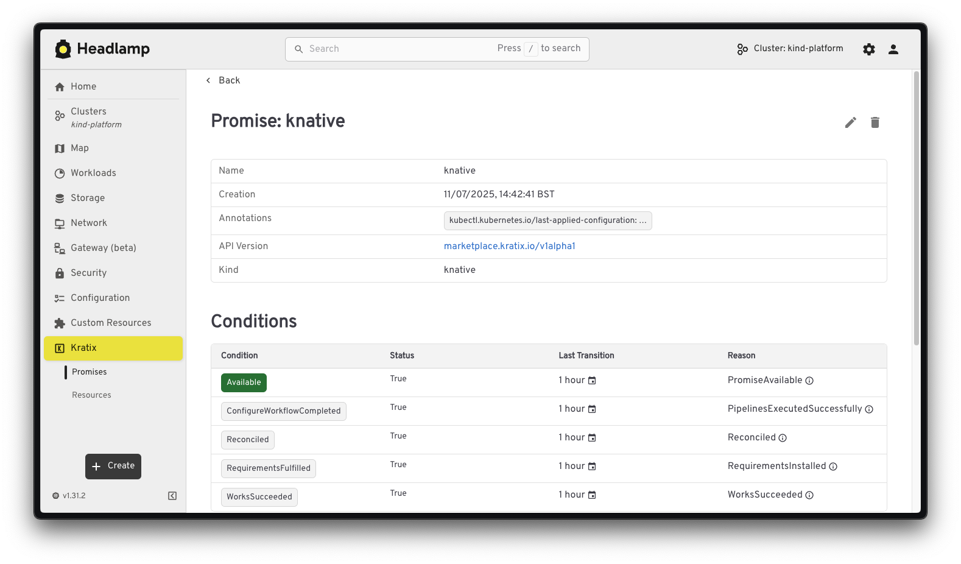Click calendar icon in Reconciled row
This screenshot has height=564, width=961.
[x=592, y=438]
